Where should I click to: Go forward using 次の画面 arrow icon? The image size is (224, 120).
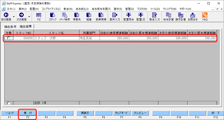coord(22,15)
